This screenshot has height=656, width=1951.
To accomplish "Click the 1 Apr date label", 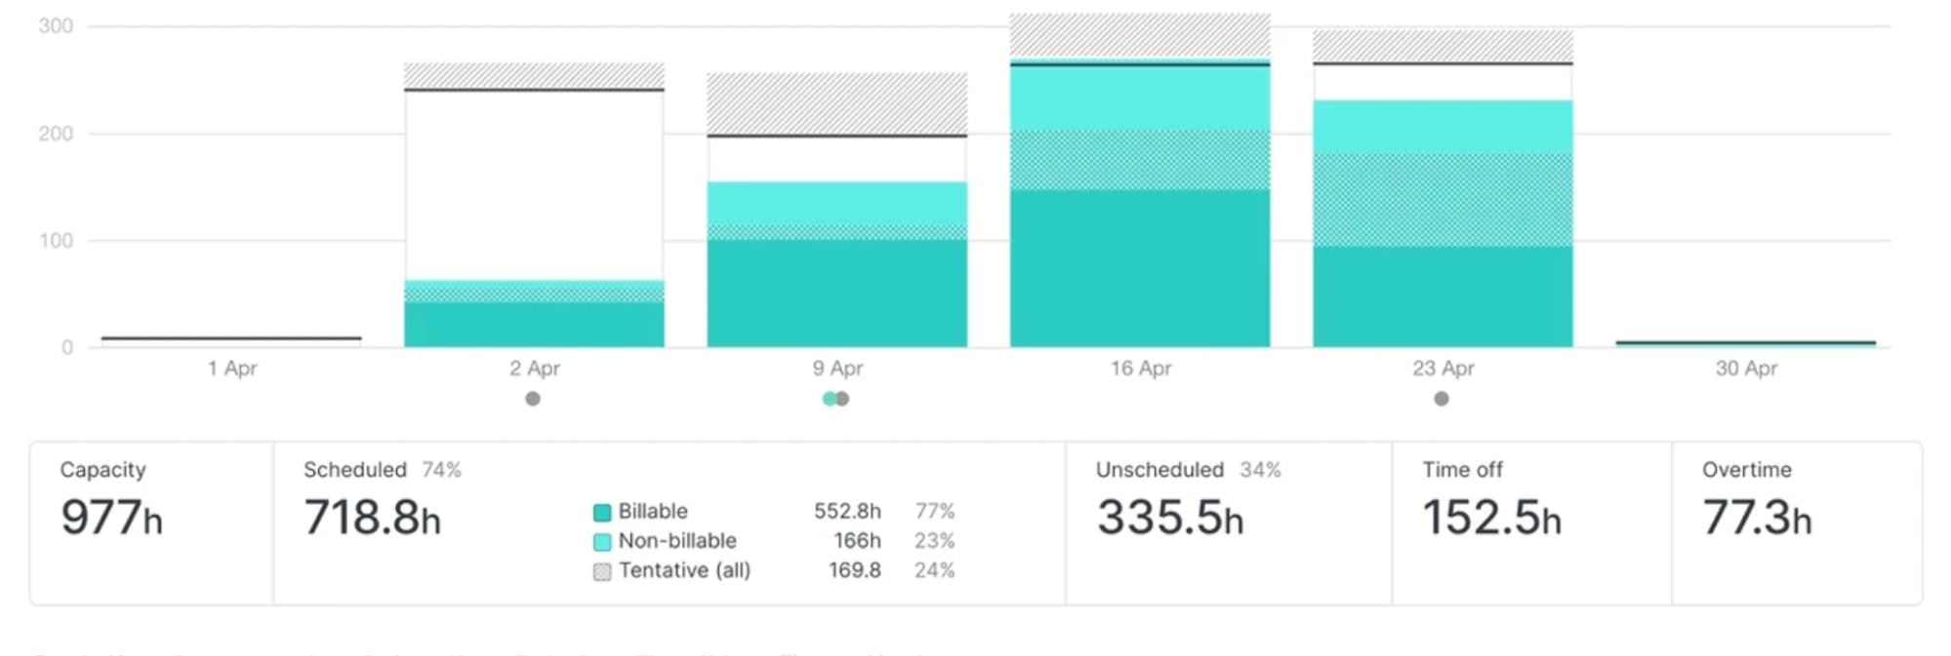I will (232, 368).
